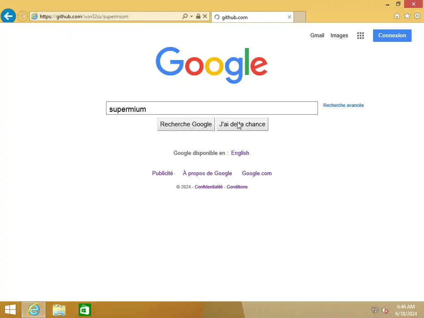Open the Favorites star icon
The image size is (424, 318).
(407, 16)
